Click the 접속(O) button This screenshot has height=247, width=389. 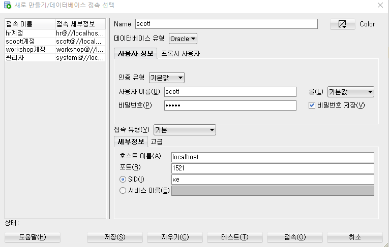(295, 237)
